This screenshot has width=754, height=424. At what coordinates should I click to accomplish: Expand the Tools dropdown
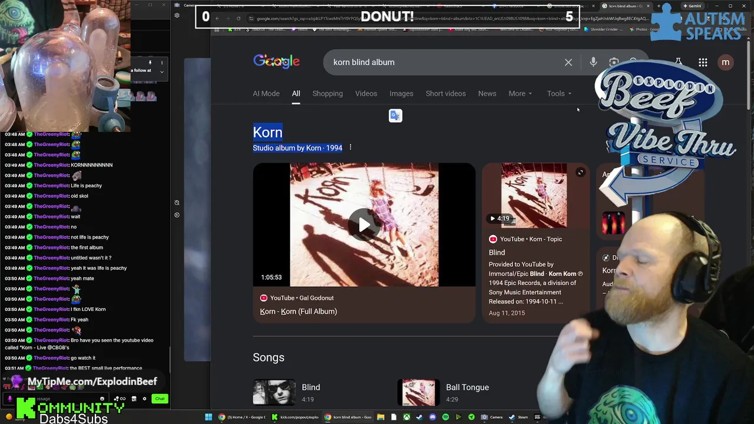click(x=559, y=94)
